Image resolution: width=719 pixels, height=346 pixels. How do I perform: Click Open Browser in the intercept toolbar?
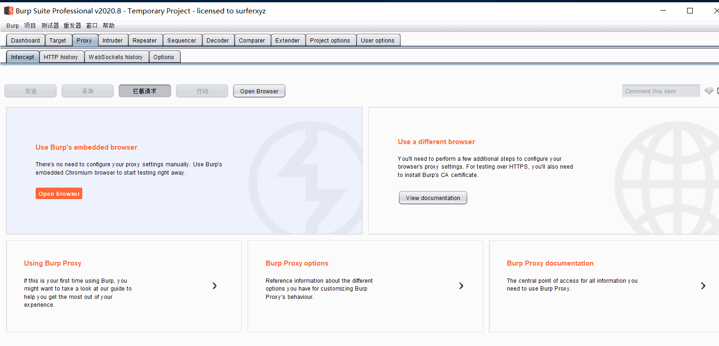(x=259, y=91)
